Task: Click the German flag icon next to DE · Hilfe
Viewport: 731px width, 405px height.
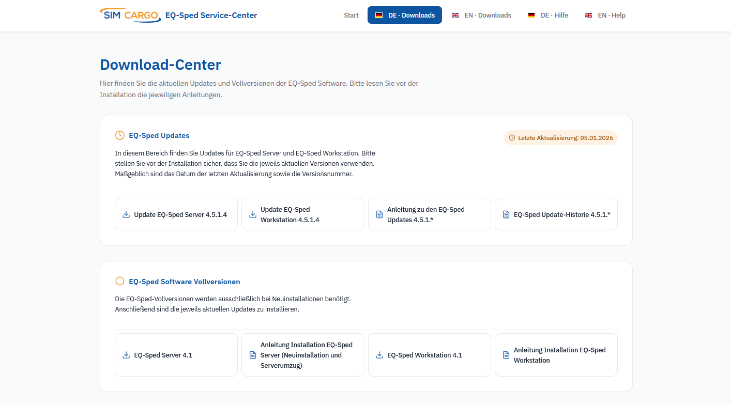Action: pyautogui.click(x=531, y=15)
